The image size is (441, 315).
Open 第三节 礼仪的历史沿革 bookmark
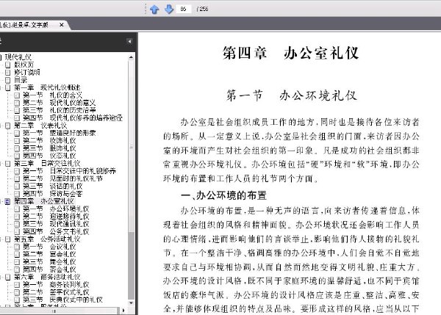pyautogui.click(x=60, y=110)
